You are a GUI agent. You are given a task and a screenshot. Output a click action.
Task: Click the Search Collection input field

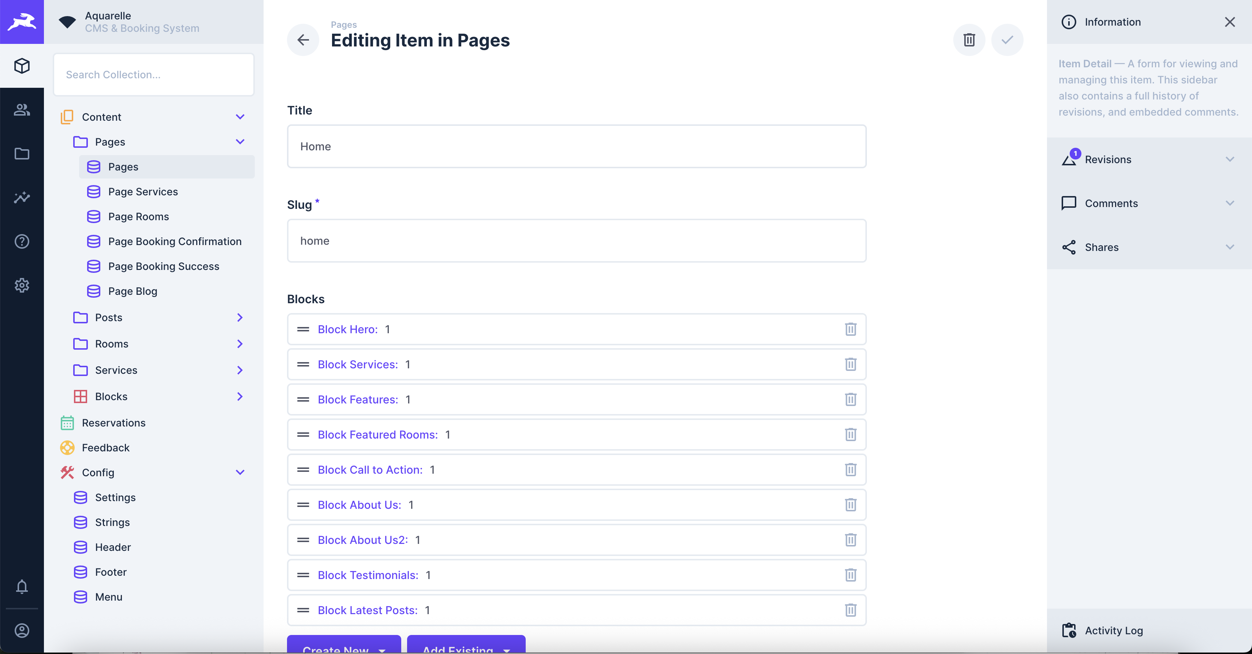click(154, 75)
